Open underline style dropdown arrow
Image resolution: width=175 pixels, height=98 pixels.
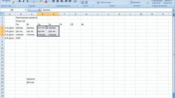click(30, 1)
